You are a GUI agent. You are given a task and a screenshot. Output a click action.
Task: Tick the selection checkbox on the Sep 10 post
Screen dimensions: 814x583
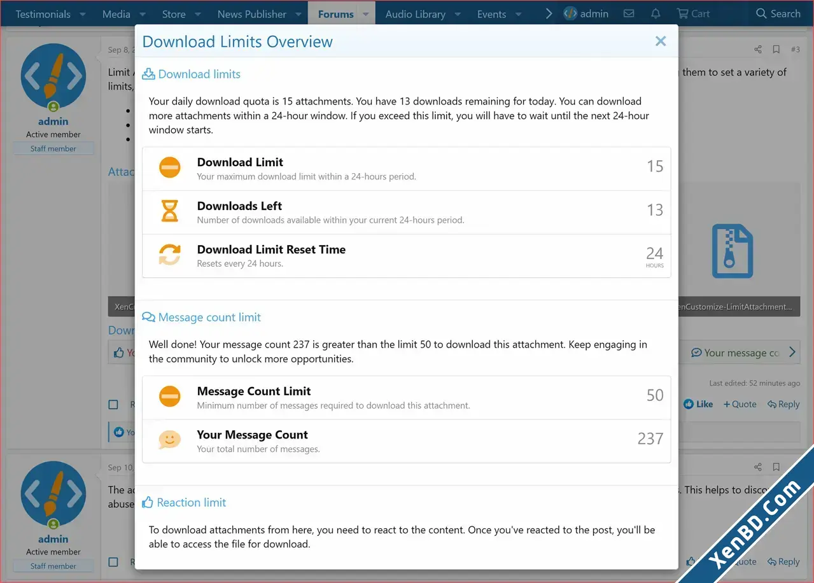[x=113, y=562]
